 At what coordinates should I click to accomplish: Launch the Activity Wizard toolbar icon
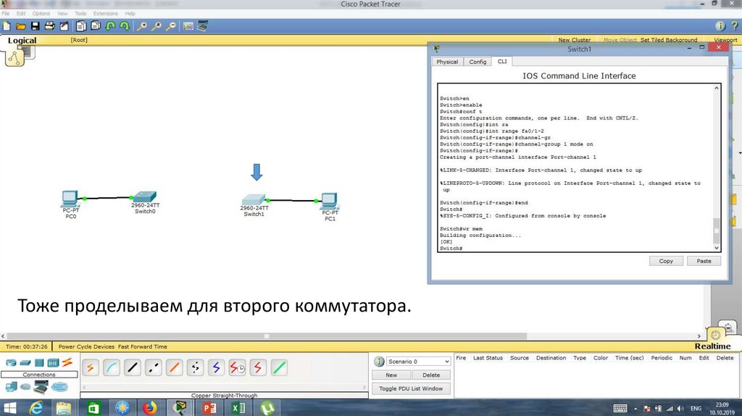click(64, 27)
